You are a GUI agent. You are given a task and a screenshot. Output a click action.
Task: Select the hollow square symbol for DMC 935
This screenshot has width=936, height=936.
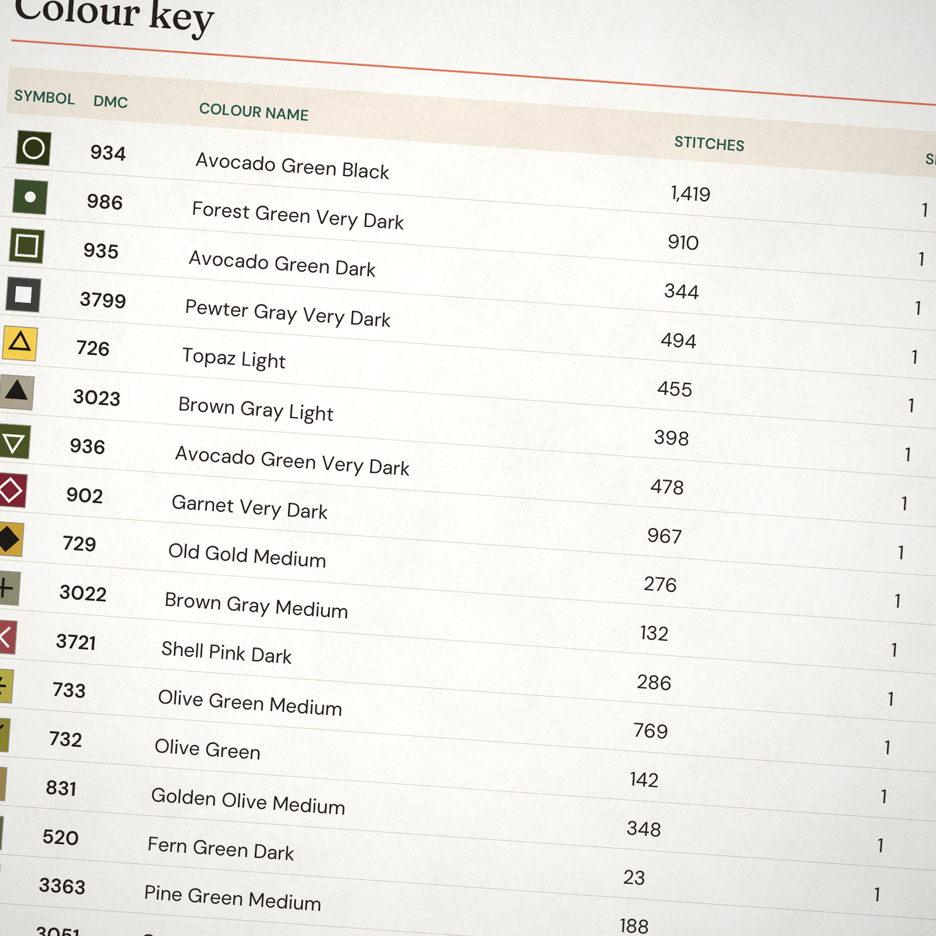coord(26,246)
